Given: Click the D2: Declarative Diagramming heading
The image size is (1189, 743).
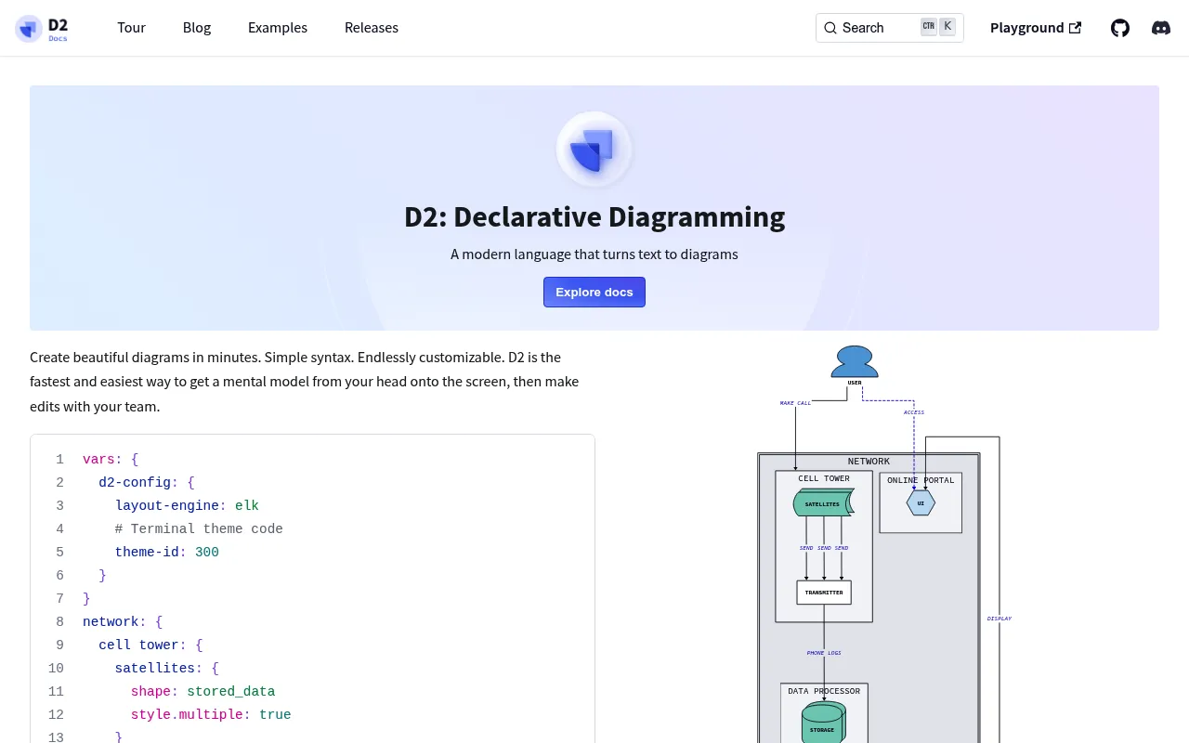Looking at the screenshot, I should point(594,216).
